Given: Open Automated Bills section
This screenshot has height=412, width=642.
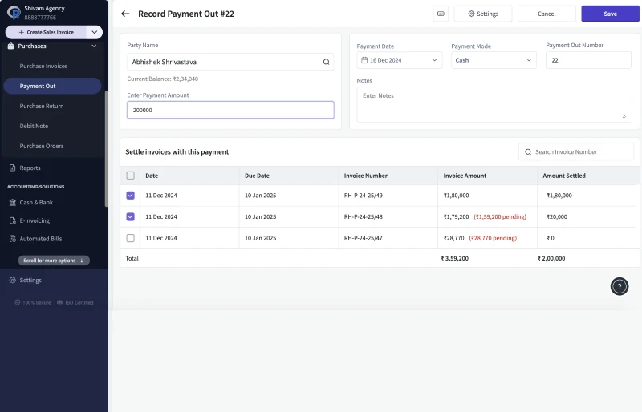Looking at the screenshot, I should pyautogui.click(x=41, y=239).
